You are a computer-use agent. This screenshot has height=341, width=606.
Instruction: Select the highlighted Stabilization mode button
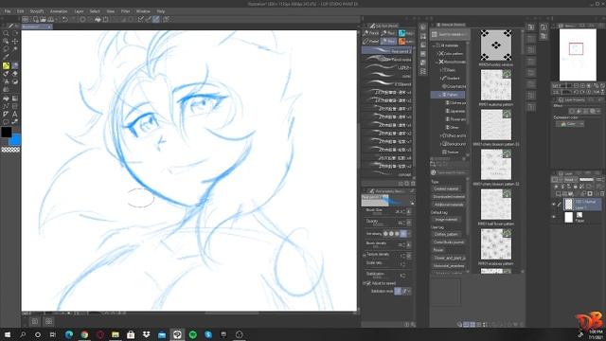coord(398,291)
